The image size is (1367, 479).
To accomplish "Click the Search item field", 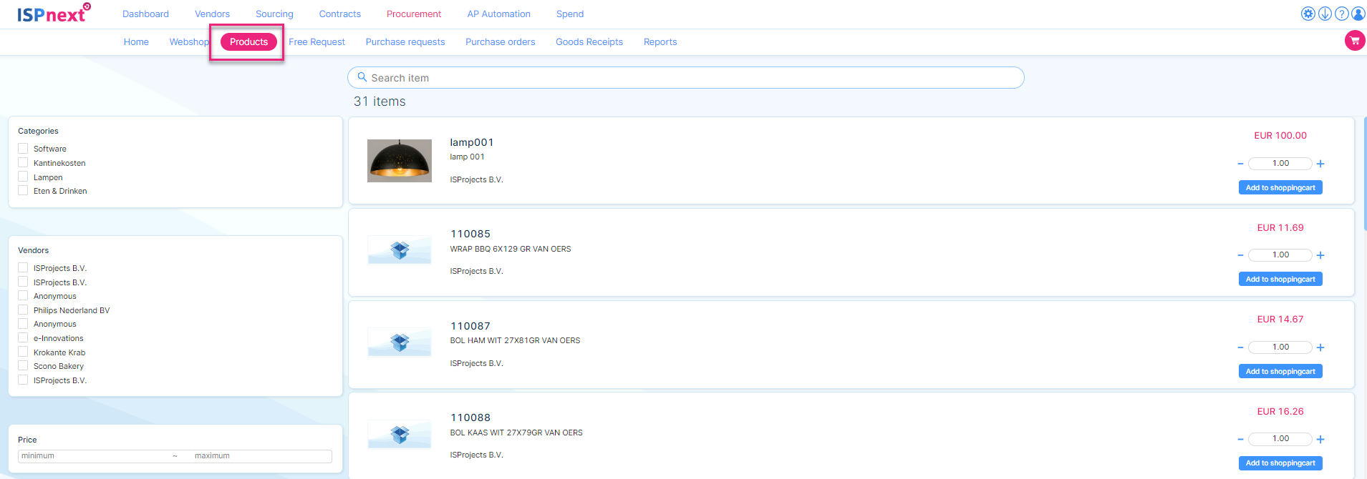I will click(685, 78).
